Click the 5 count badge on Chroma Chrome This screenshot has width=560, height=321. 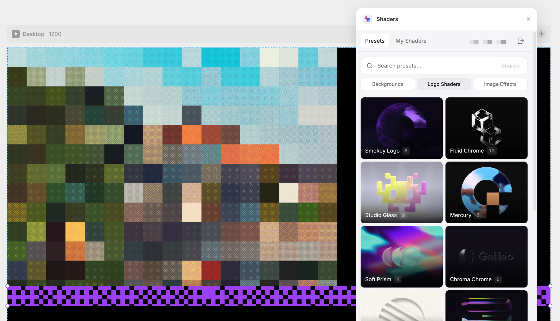click(x=498, y=280)
